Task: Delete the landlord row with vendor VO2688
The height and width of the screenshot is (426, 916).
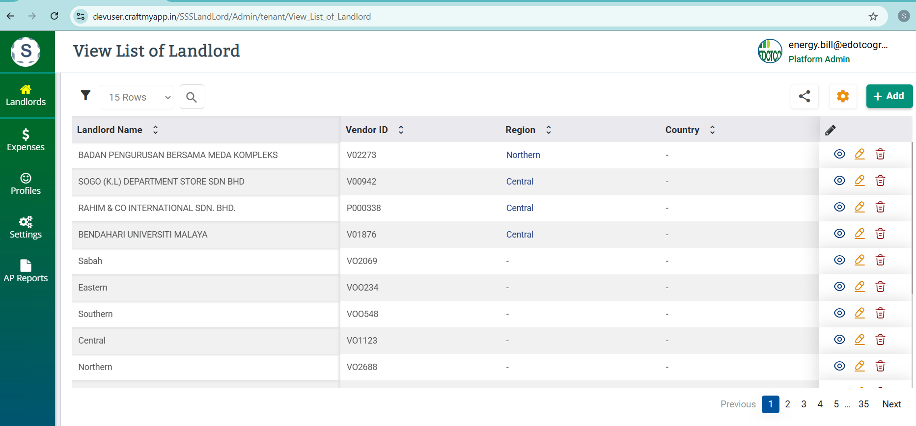Action: [880, 366]
